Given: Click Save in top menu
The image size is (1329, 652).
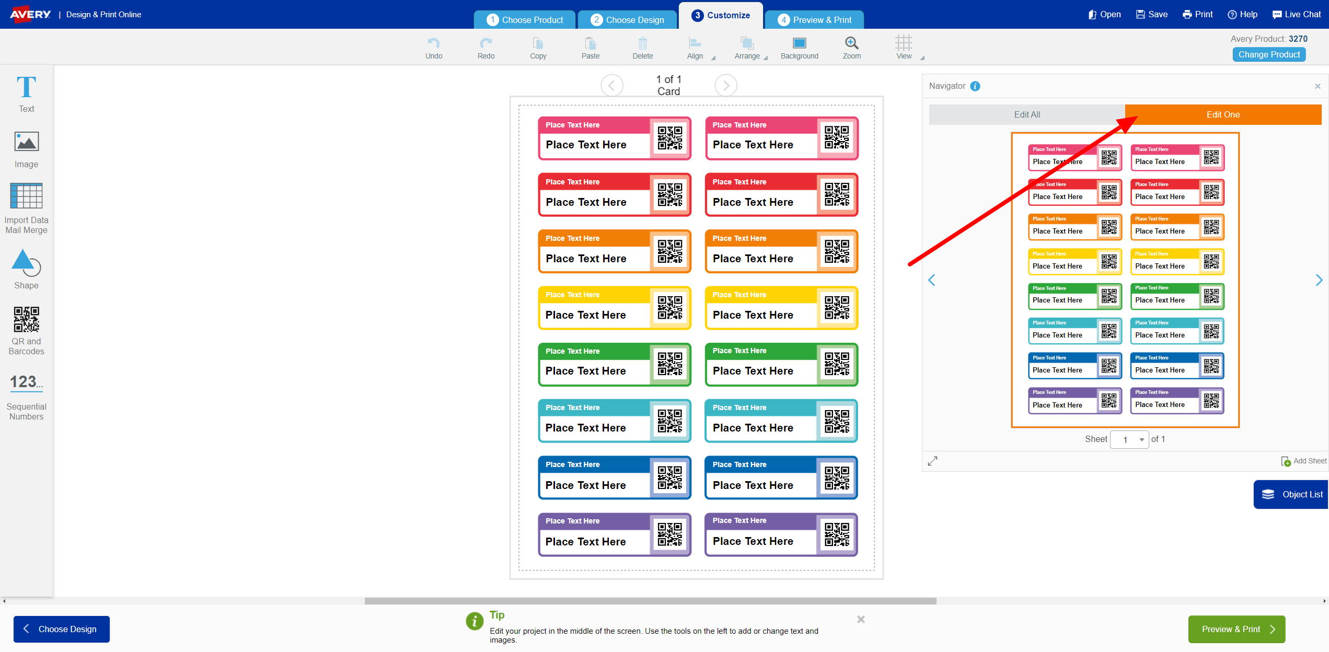Looking at the screenshot, I should (1152, 15).
